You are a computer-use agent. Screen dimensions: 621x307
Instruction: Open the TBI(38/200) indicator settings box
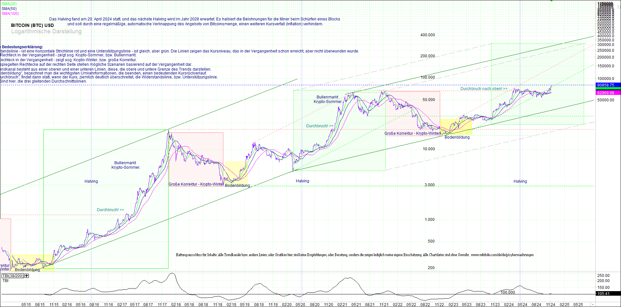[x=13, y=276]
